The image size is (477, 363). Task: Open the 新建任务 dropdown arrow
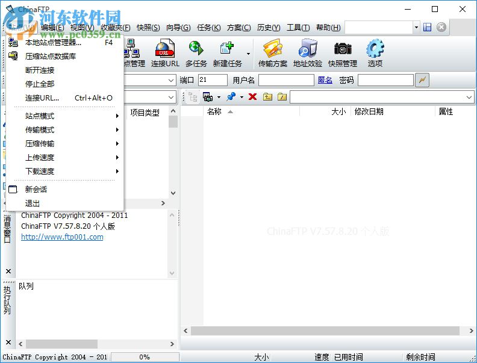click(x=248, y=54)
